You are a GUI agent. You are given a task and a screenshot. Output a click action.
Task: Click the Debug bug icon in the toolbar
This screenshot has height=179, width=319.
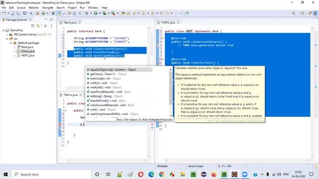coord(87,13)
